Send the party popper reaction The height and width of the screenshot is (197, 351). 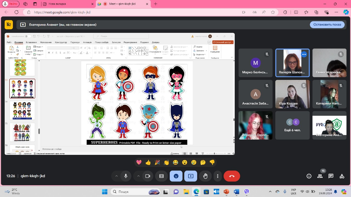pos(157,162)
